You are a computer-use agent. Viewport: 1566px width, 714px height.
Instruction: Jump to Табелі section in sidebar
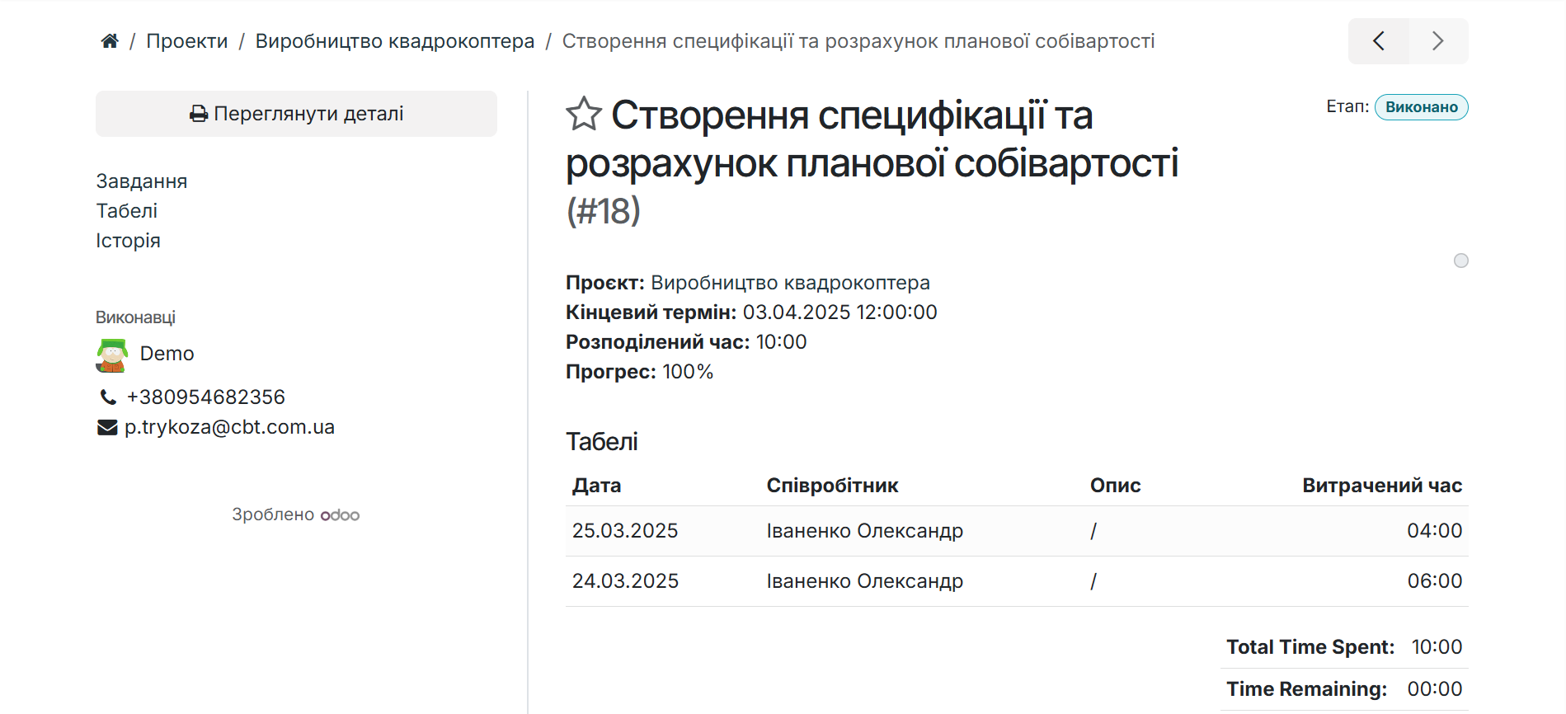[127, 211]
